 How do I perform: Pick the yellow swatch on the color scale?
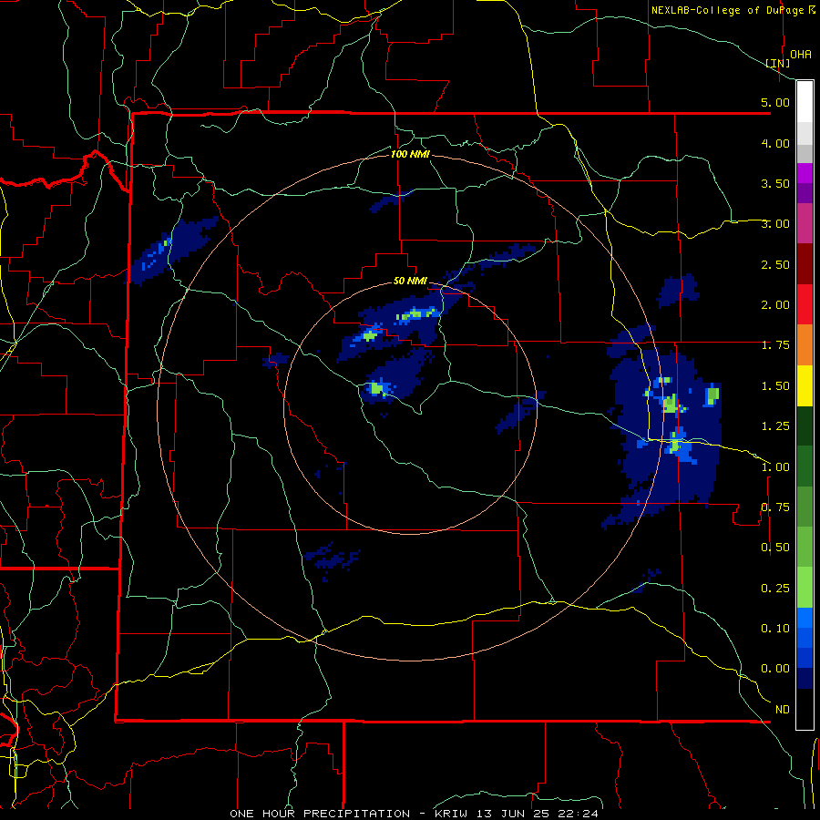(x=805, y=386)
